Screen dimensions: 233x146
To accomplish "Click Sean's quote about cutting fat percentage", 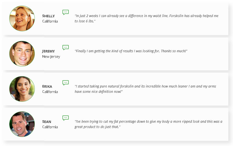I will pos(148,124).
